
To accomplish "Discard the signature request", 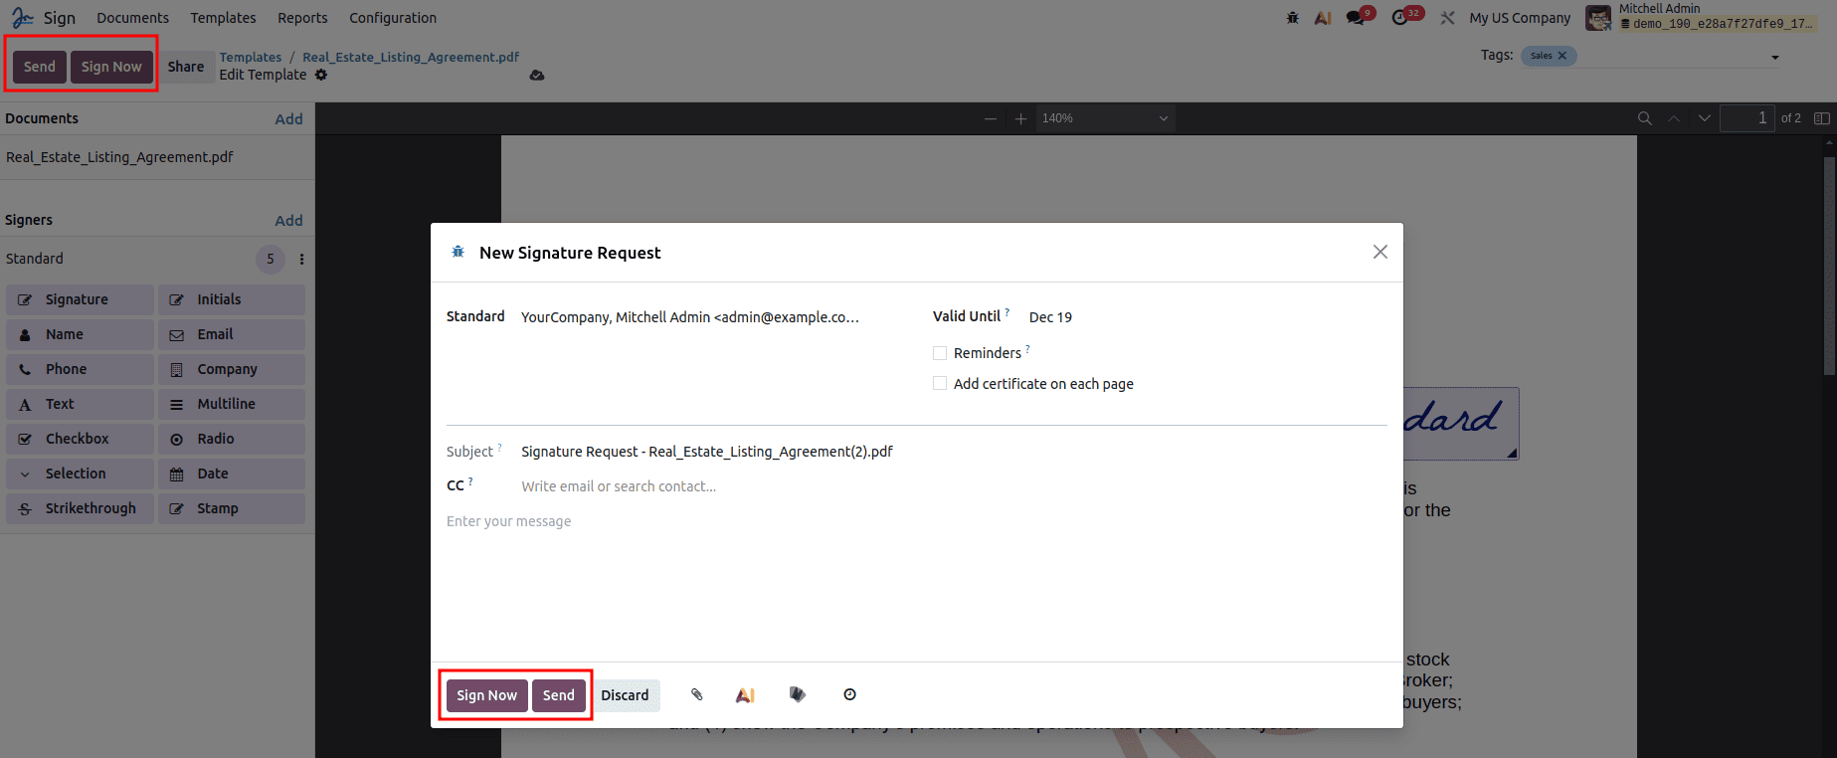I will (625, 695).
